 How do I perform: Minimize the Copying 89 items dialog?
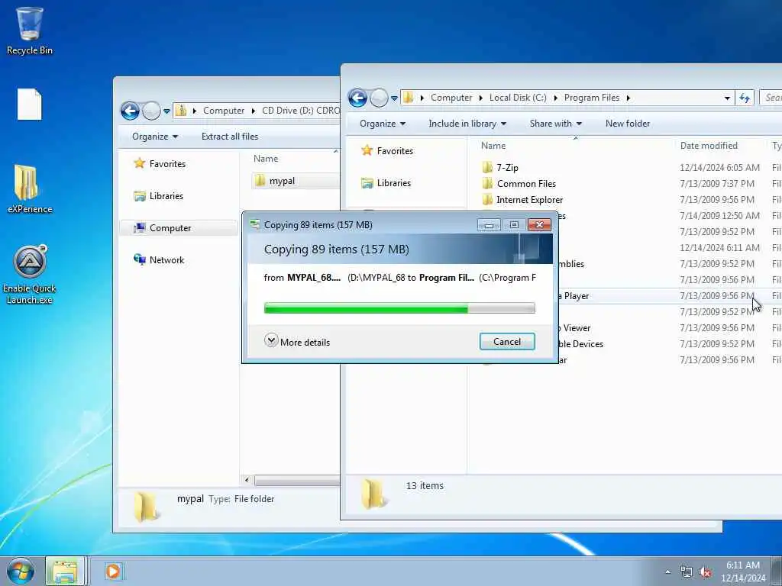(x=489, y=225)
